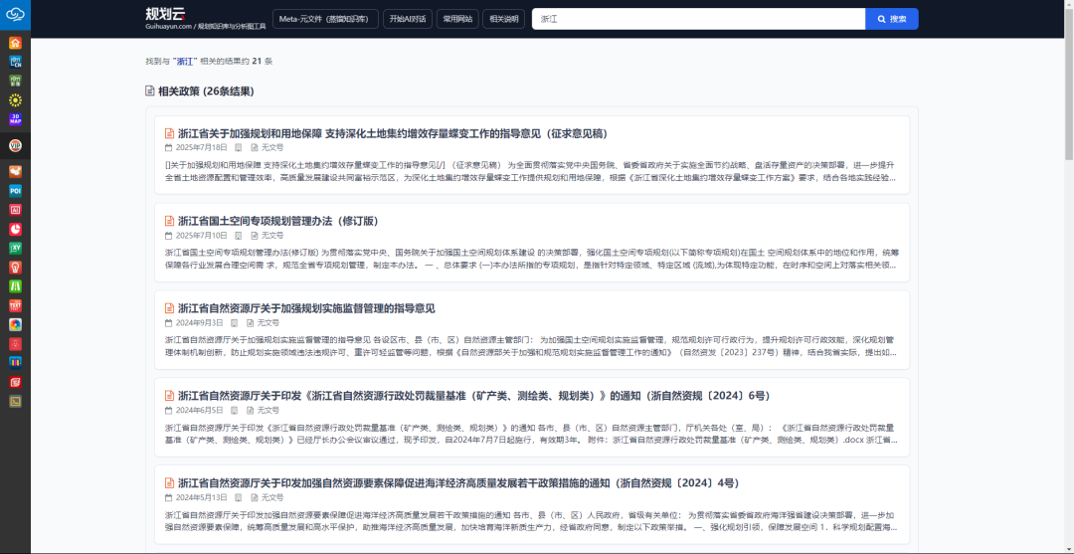The image size is (1074, 554).
Task: Open the blue POI tool icon
Action: 15,190
